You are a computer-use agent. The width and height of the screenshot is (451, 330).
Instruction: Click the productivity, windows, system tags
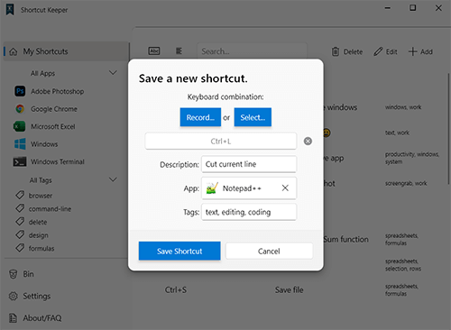click(412, 158)
